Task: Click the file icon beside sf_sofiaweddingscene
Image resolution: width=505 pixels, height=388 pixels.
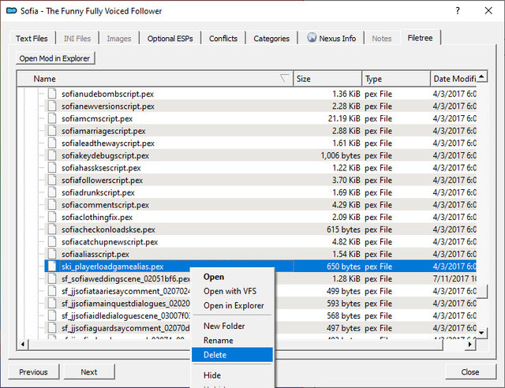Action: [x=52, y=279]
